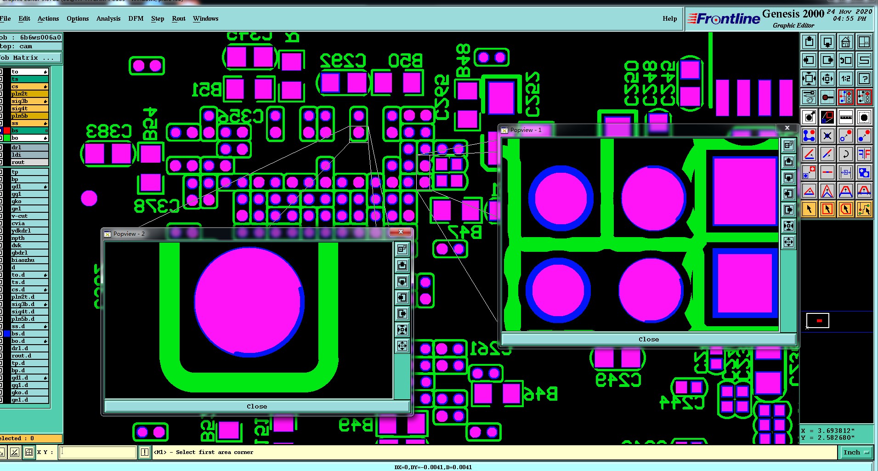
Task: Open the Rout menu
Action: pos(179,18)
